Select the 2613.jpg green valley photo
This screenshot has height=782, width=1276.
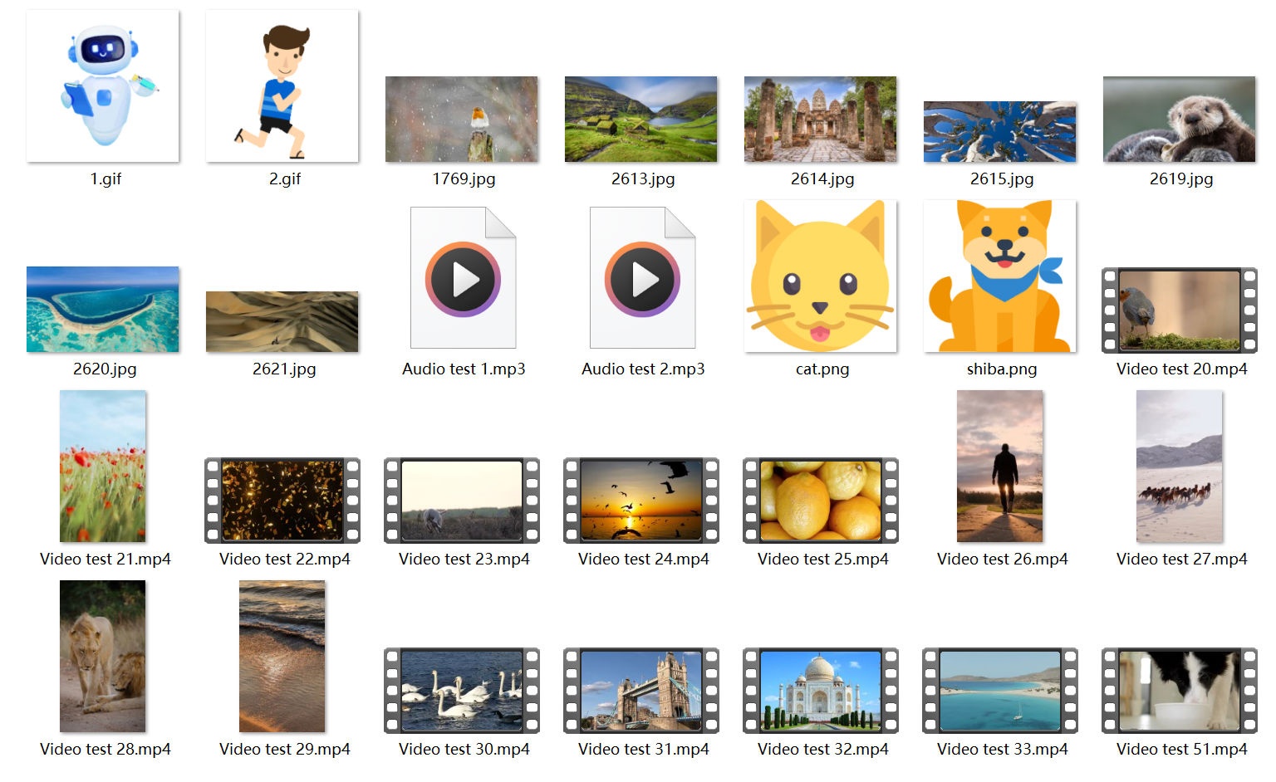click(641, 120)
